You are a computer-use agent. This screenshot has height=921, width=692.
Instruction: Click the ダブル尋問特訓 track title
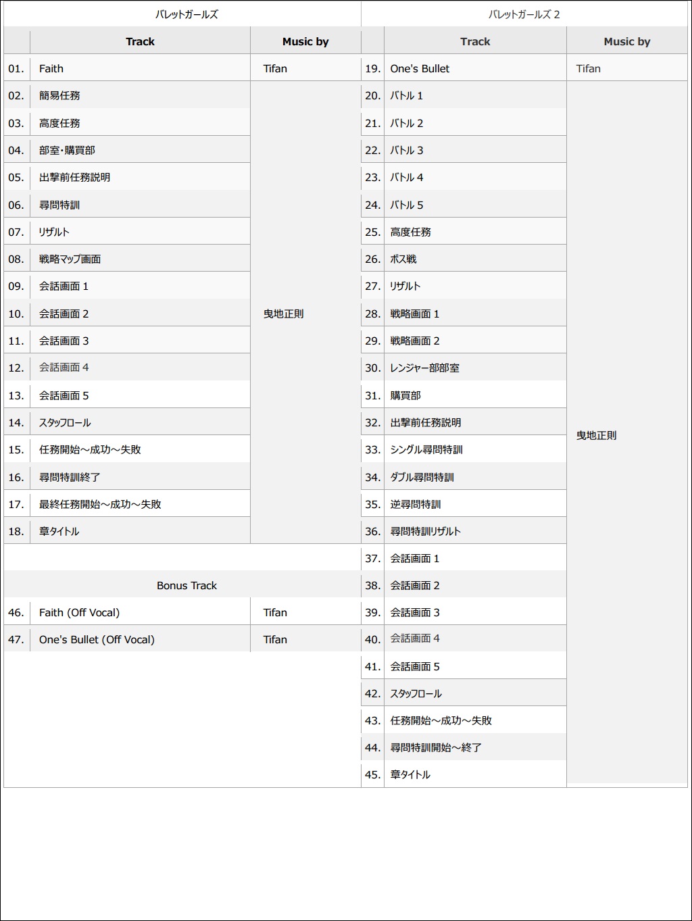tap(422, 477)
